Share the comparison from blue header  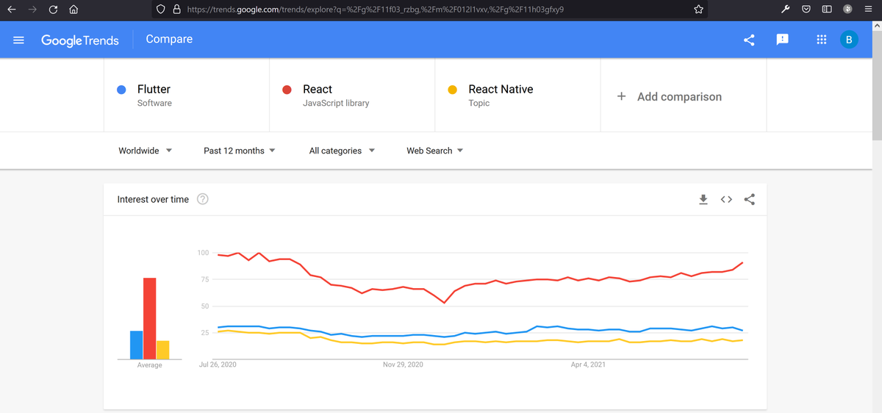pyautogui.click(x=749, y=40)
